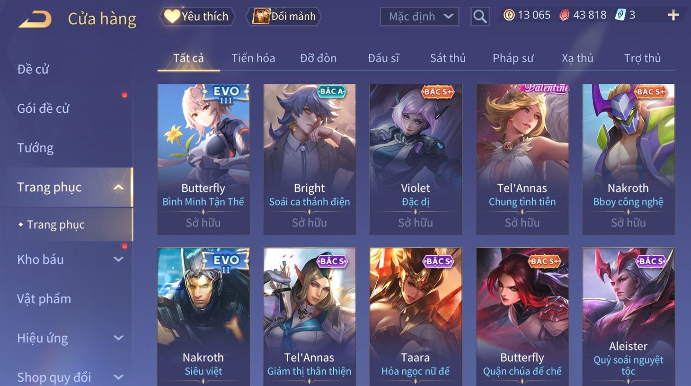The image size is (691, 386).
Task: Open the Mặc định sort dropdown
Action: tap(419, 17)
